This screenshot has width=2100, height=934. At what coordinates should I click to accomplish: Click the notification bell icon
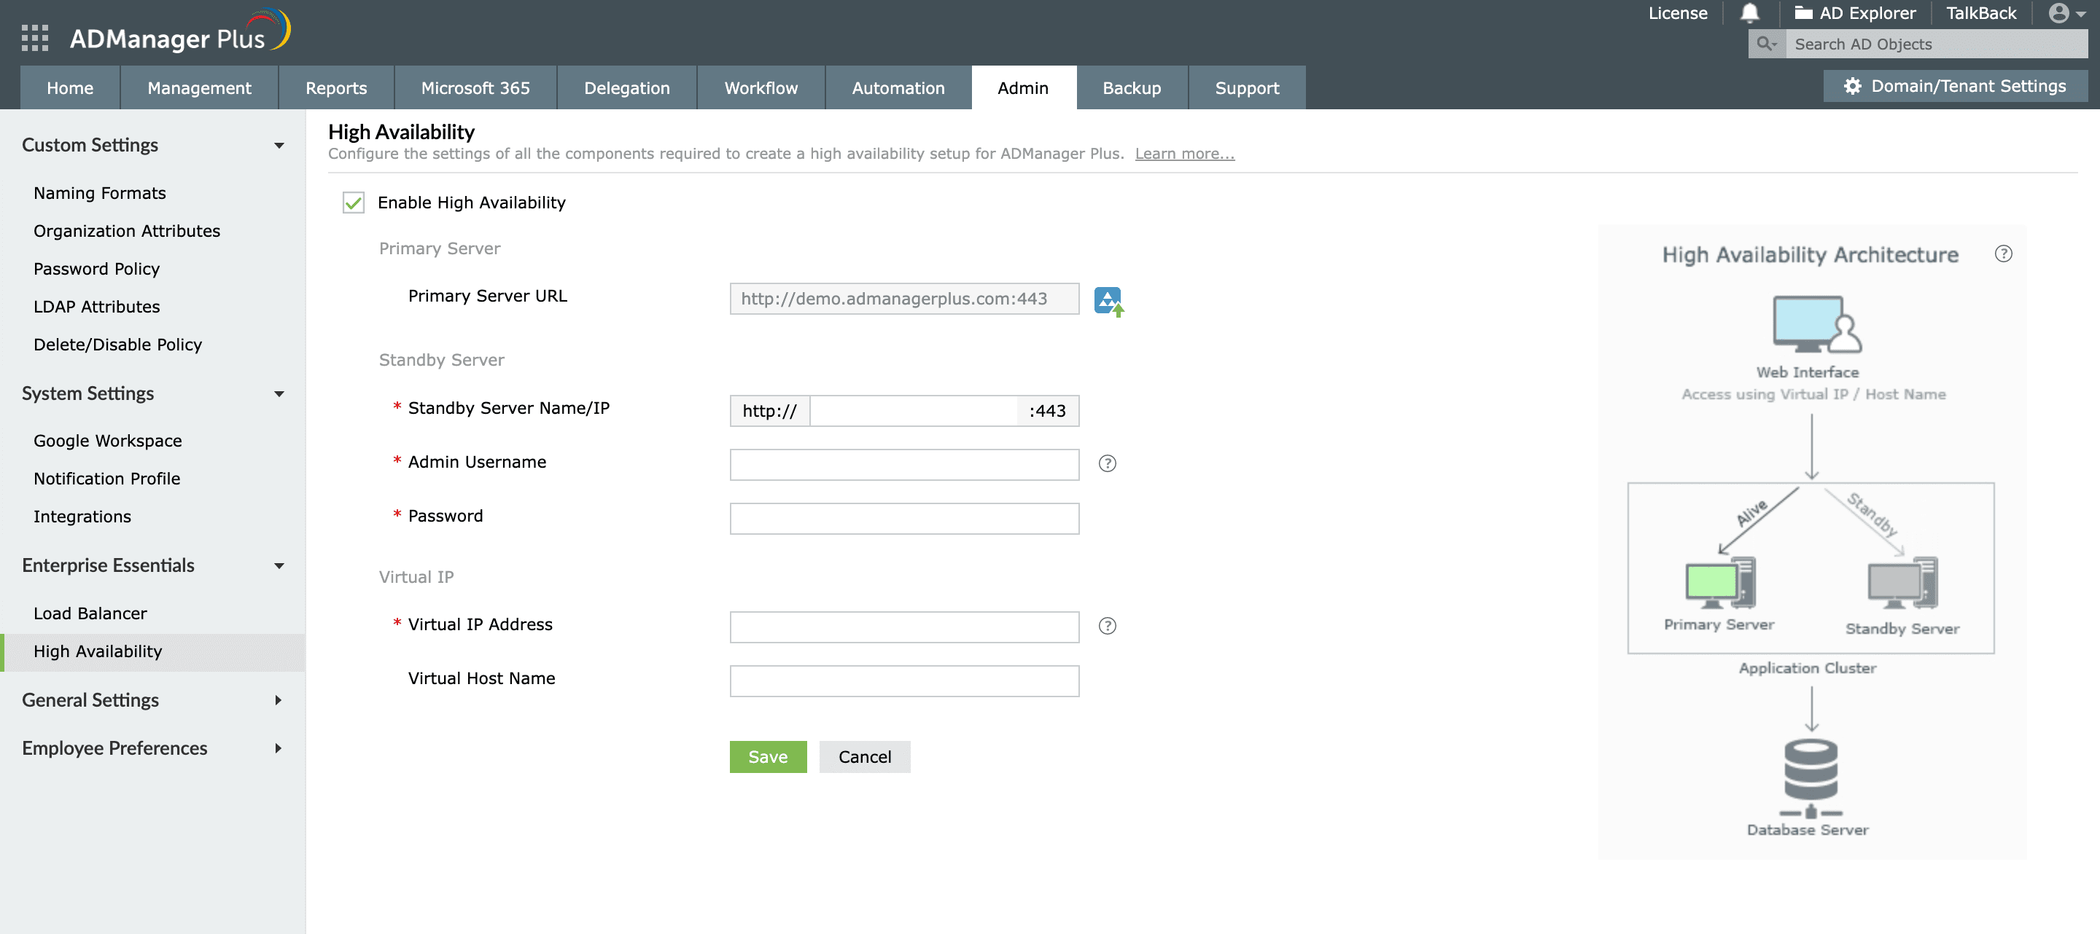[1749, 13]
